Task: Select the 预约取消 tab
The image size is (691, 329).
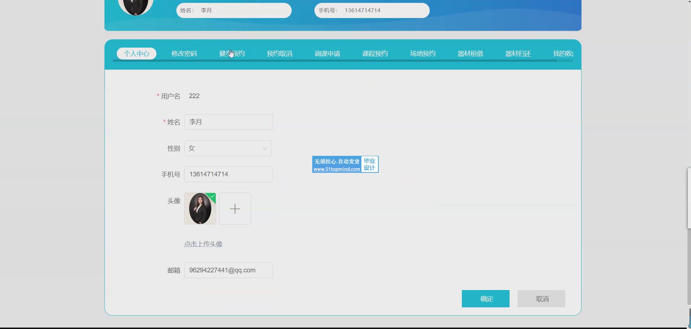Action: (279, 54)
